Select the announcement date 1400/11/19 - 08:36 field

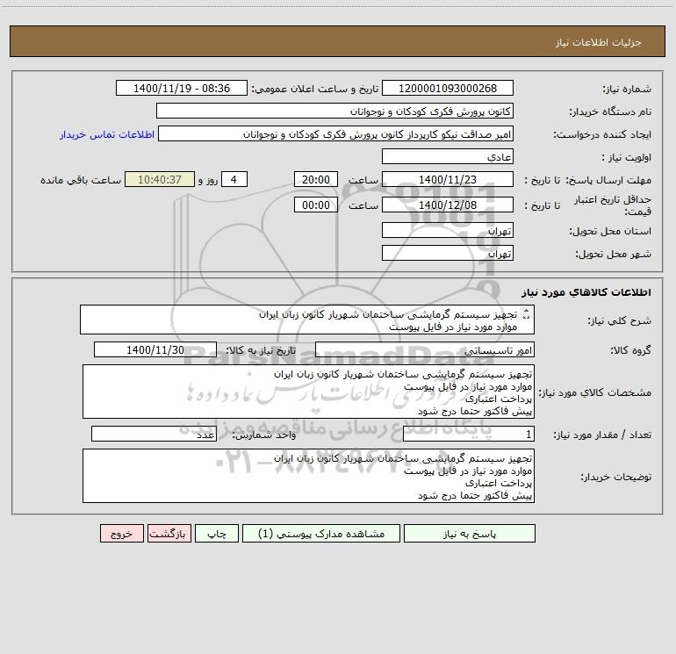tap(182, 88)
